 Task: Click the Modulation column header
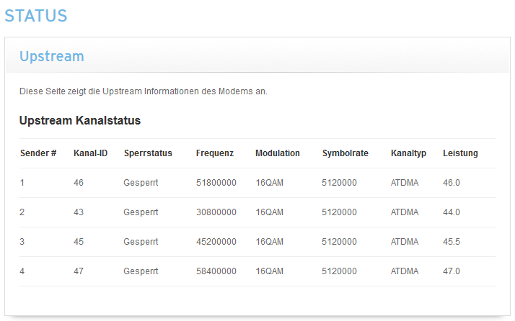(x=278, y=153)
